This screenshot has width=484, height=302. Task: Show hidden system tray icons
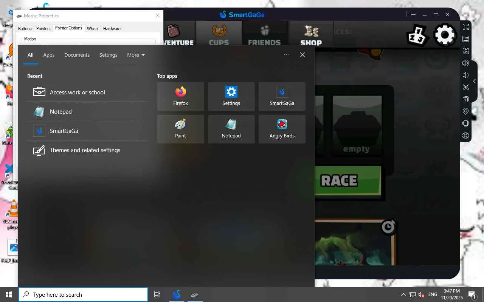click(403, 294)
